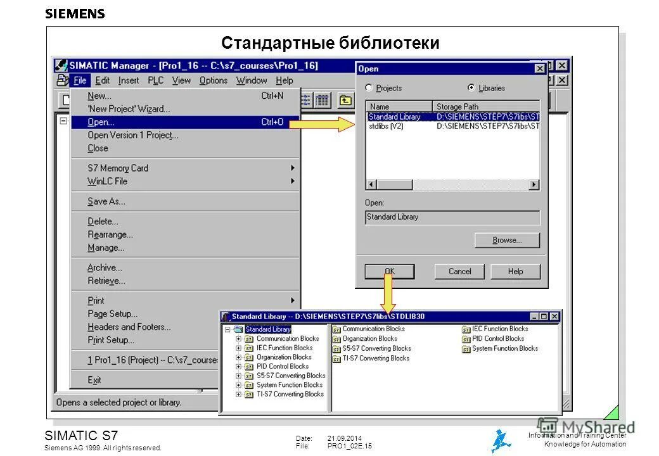Collapse the project tree node in SIMATIC Manager
The height and width of the screenshot is (456, 659).
63,121
